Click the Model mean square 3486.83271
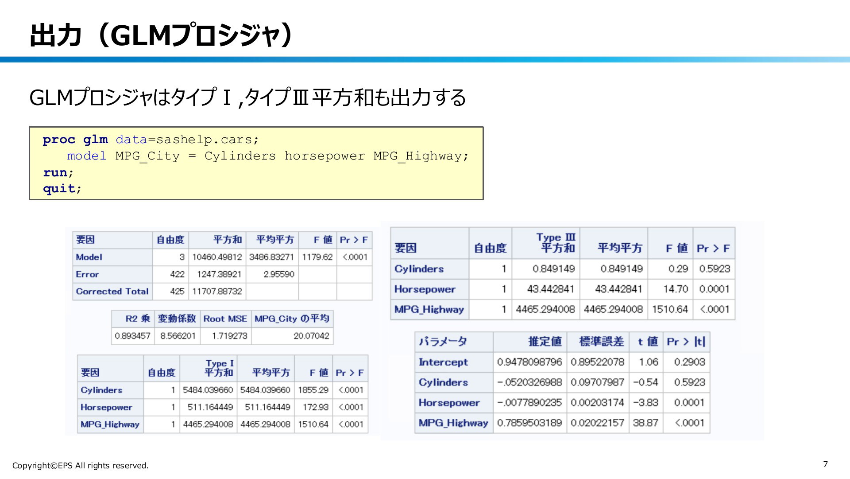The height and width of the screenshot is (479, 850). [x=271, y=257]
